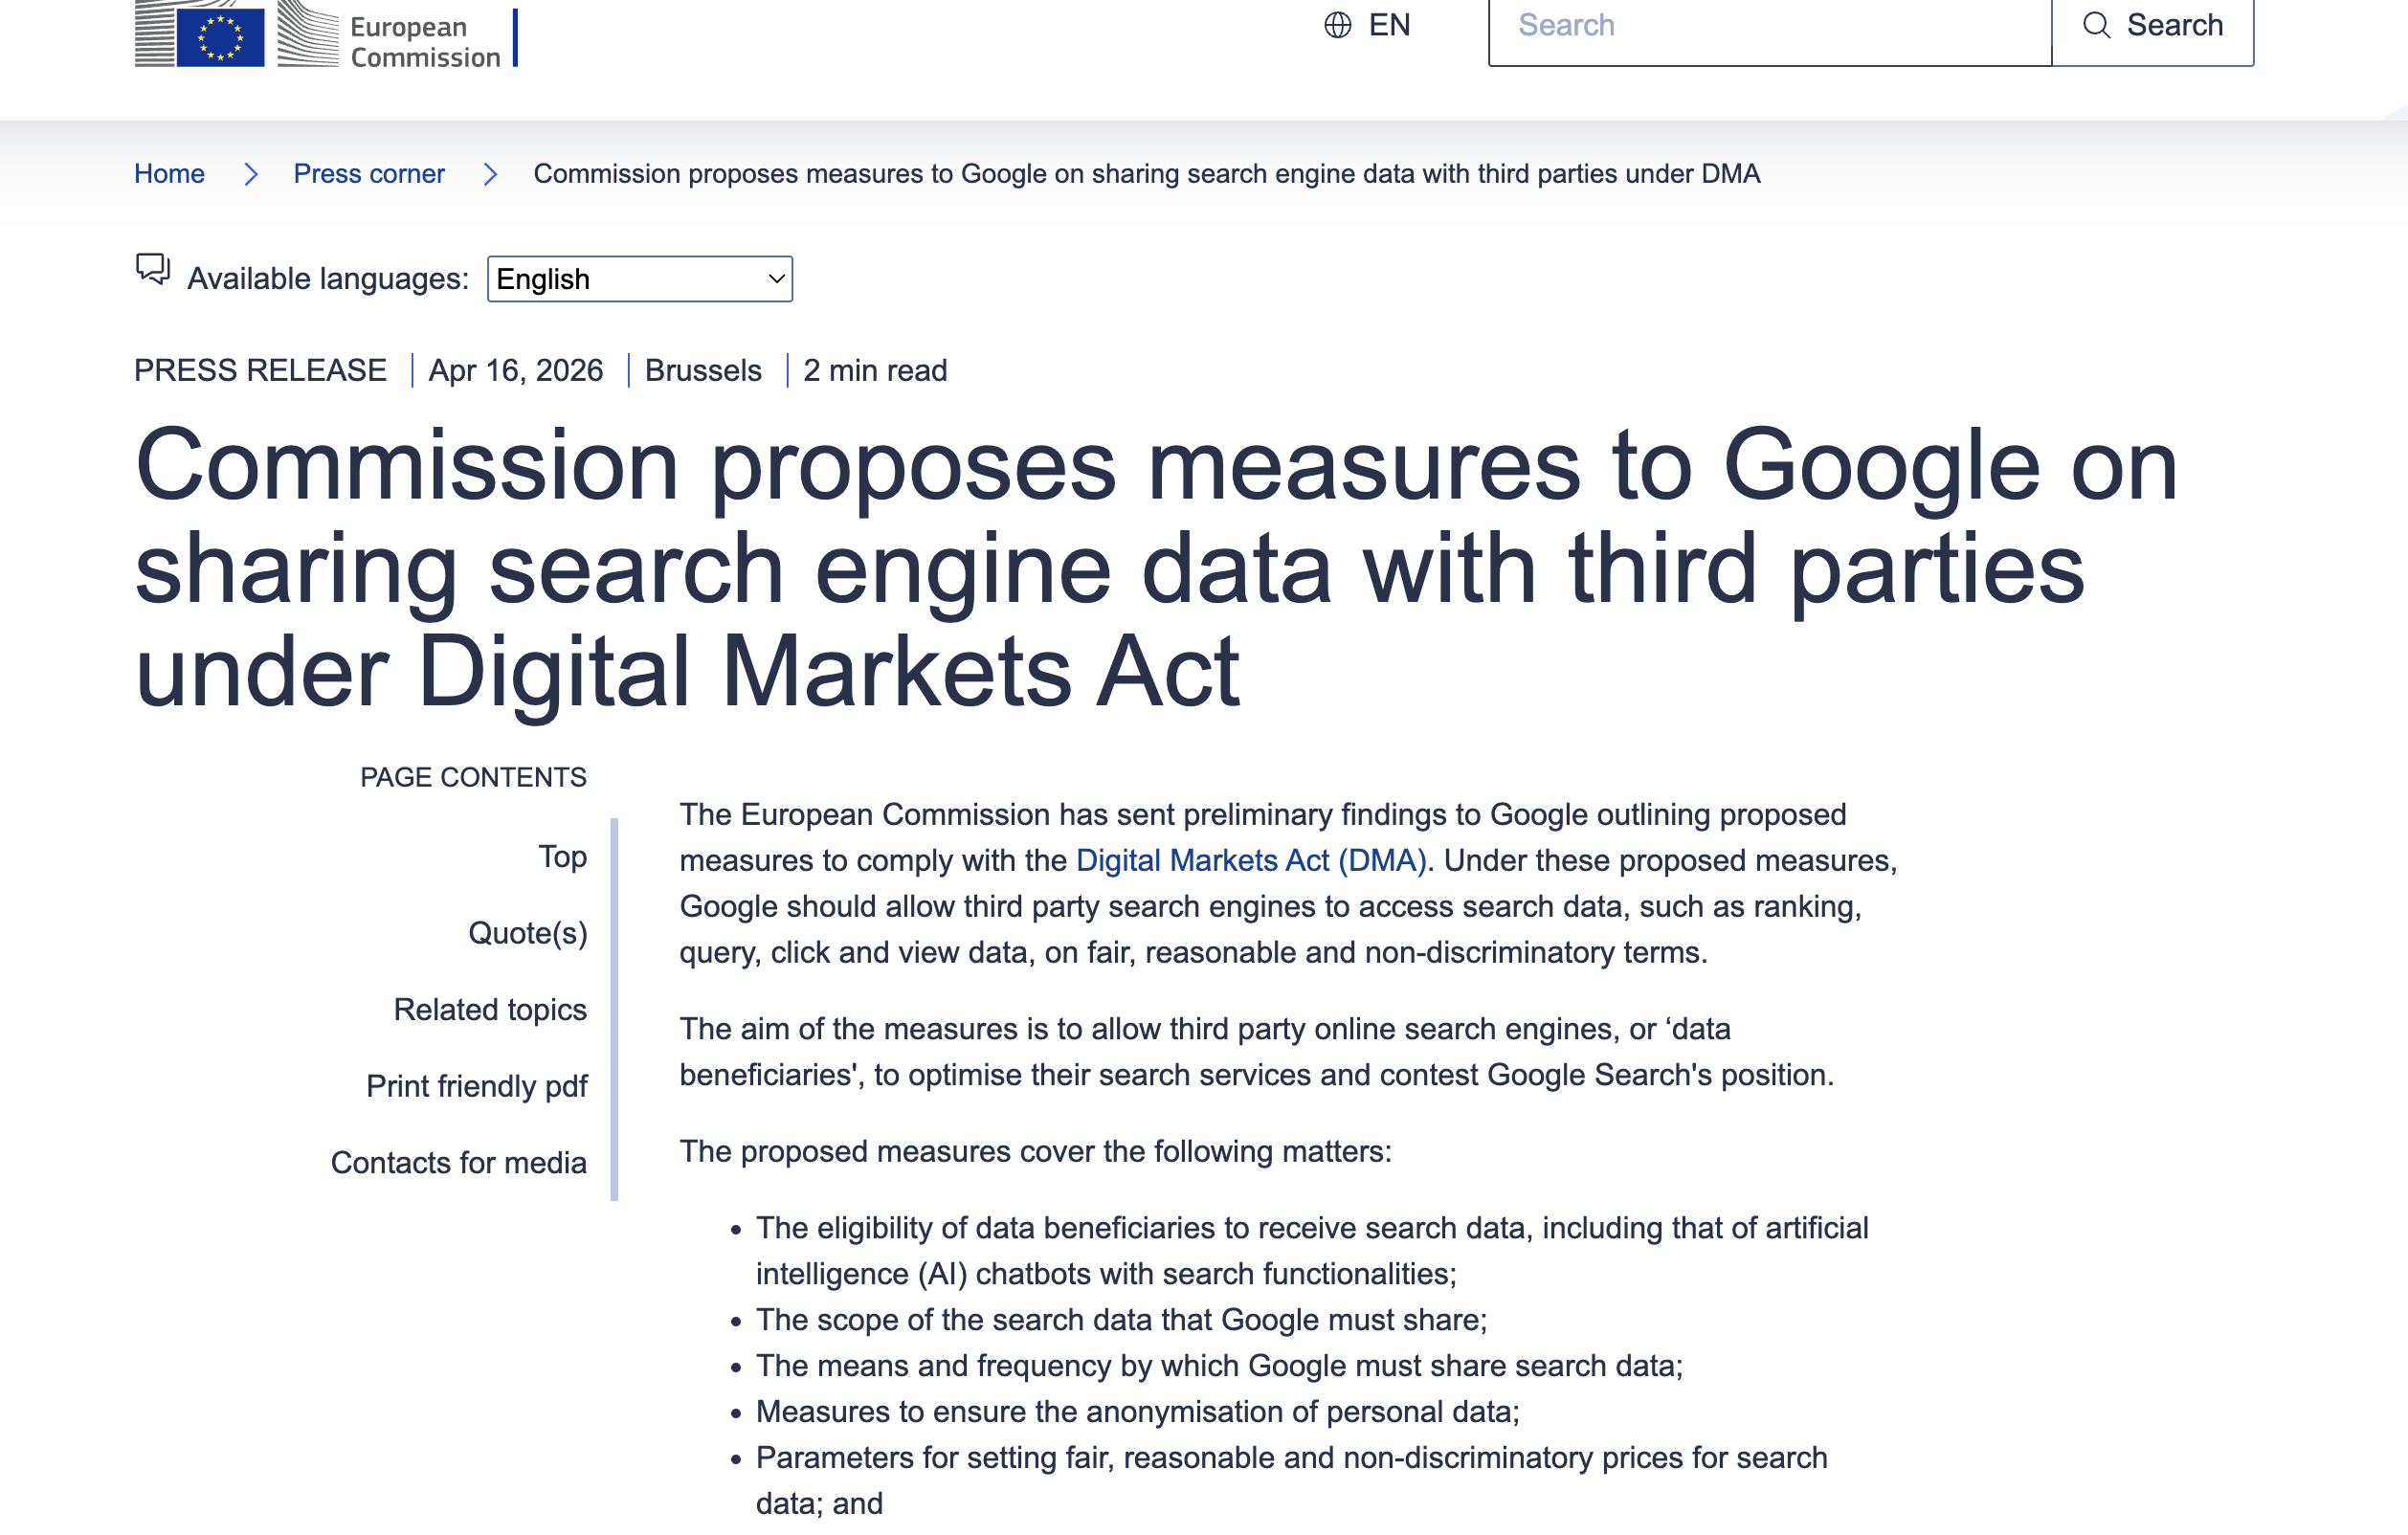Jump to Print friendly pdf section
The width and height of the screenshot is (2408, 1535).
point(477,1087)
